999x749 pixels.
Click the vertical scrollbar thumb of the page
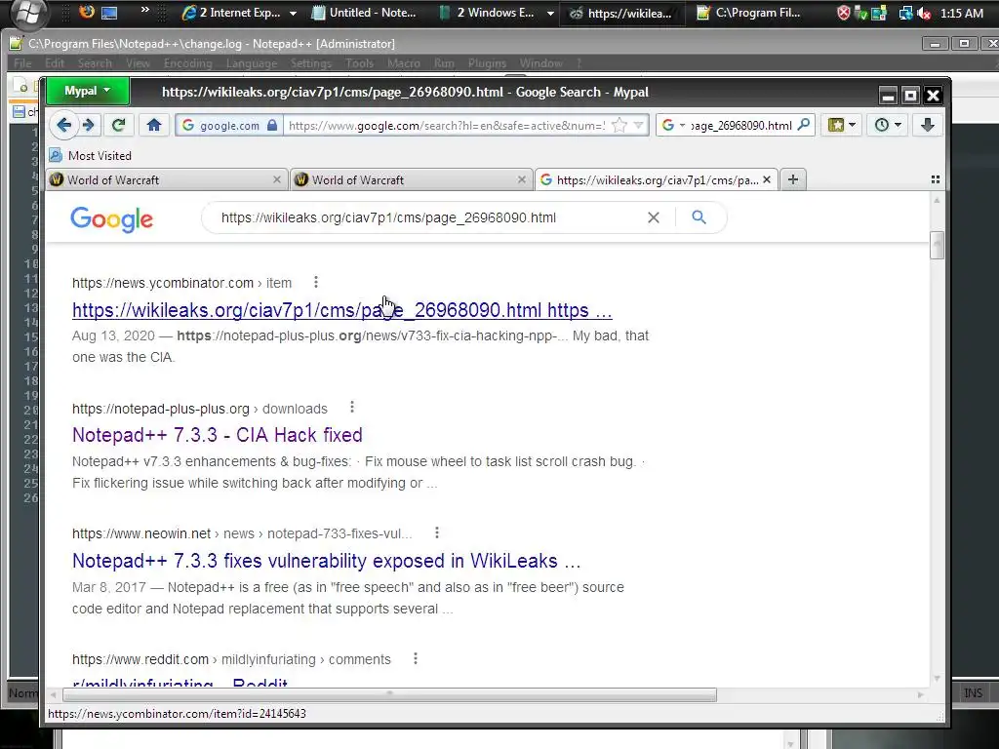(x=937, y=245)
